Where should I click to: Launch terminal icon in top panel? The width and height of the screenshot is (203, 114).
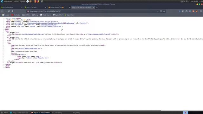coord(42,1)
